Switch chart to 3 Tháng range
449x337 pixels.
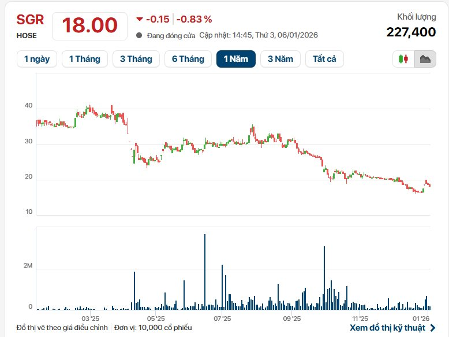point(136,59)
